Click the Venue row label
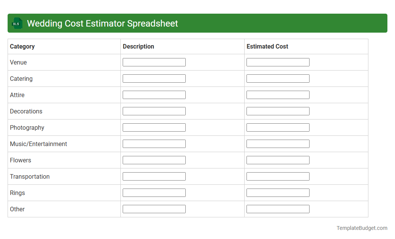Screen dimensions: 395x239 pyautogui.click(x=18, y=62)
